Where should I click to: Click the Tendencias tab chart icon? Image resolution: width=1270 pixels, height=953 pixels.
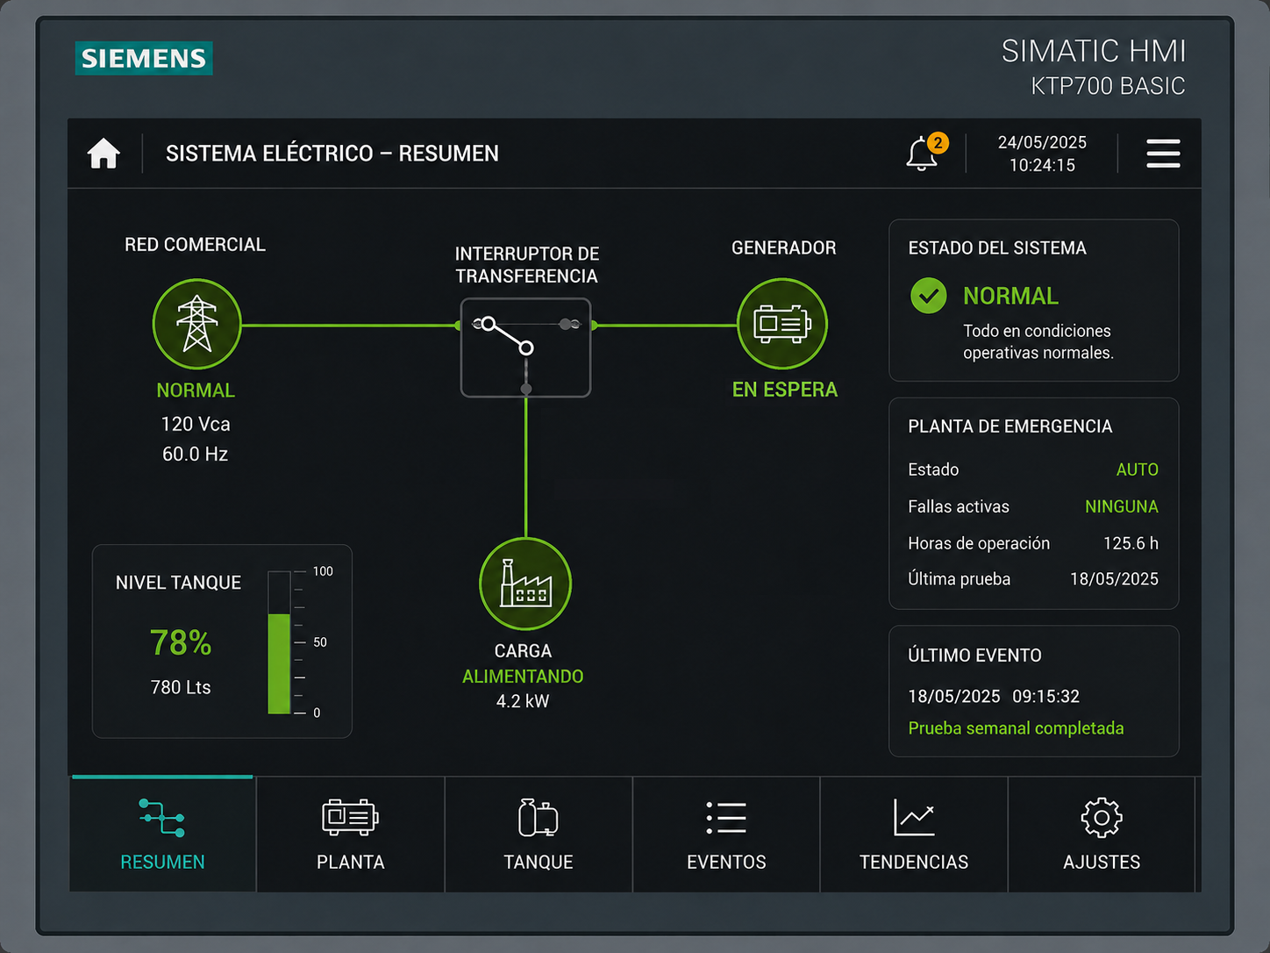click(914, 817)
